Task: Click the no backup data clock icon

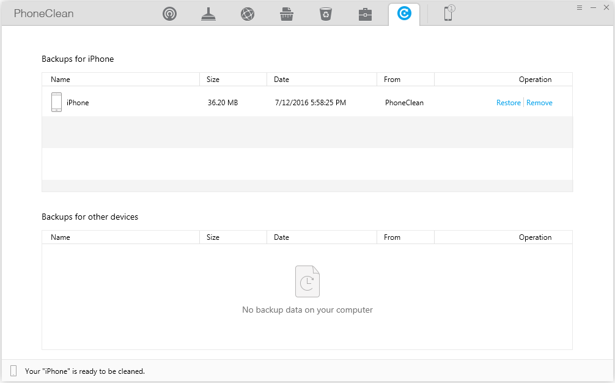Action: click(x=307, y=281)
